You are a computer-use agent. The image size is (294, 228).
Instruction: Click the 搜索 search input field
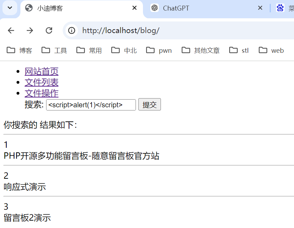click(91, 105)
